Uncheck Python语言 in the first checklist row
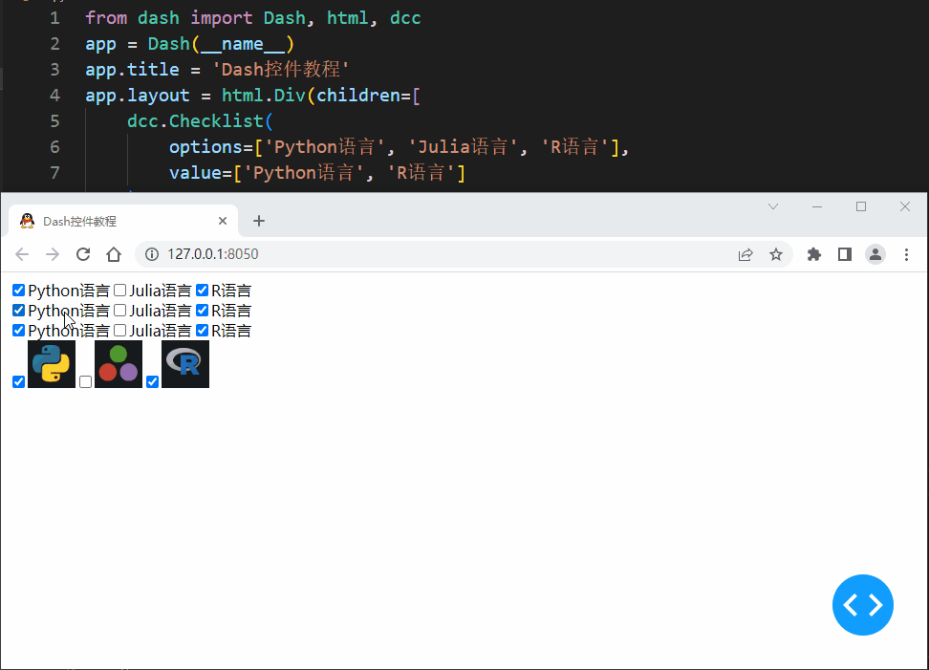Viewport: 929px width, 670px height. (x=18, y=291)
